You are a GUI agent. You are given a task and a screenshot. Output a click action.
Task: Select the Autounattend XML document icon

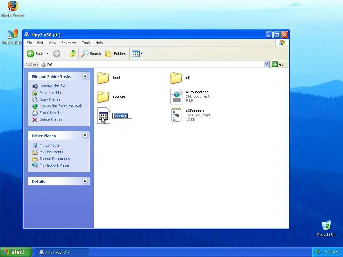pos(177,96)
